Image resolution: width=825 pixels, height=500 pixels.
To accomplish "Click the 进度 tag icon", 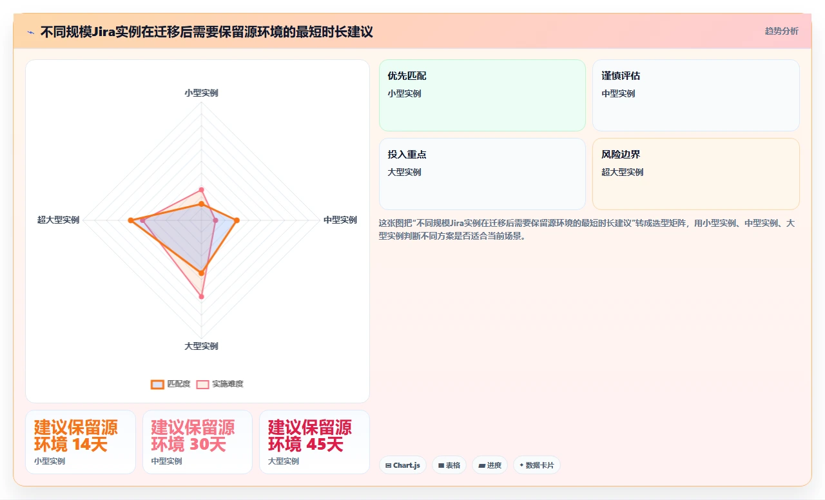I will pos(481,465).
